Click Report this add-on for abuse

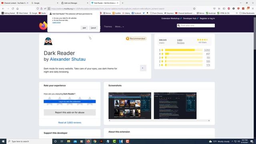[x=70, y=112]
